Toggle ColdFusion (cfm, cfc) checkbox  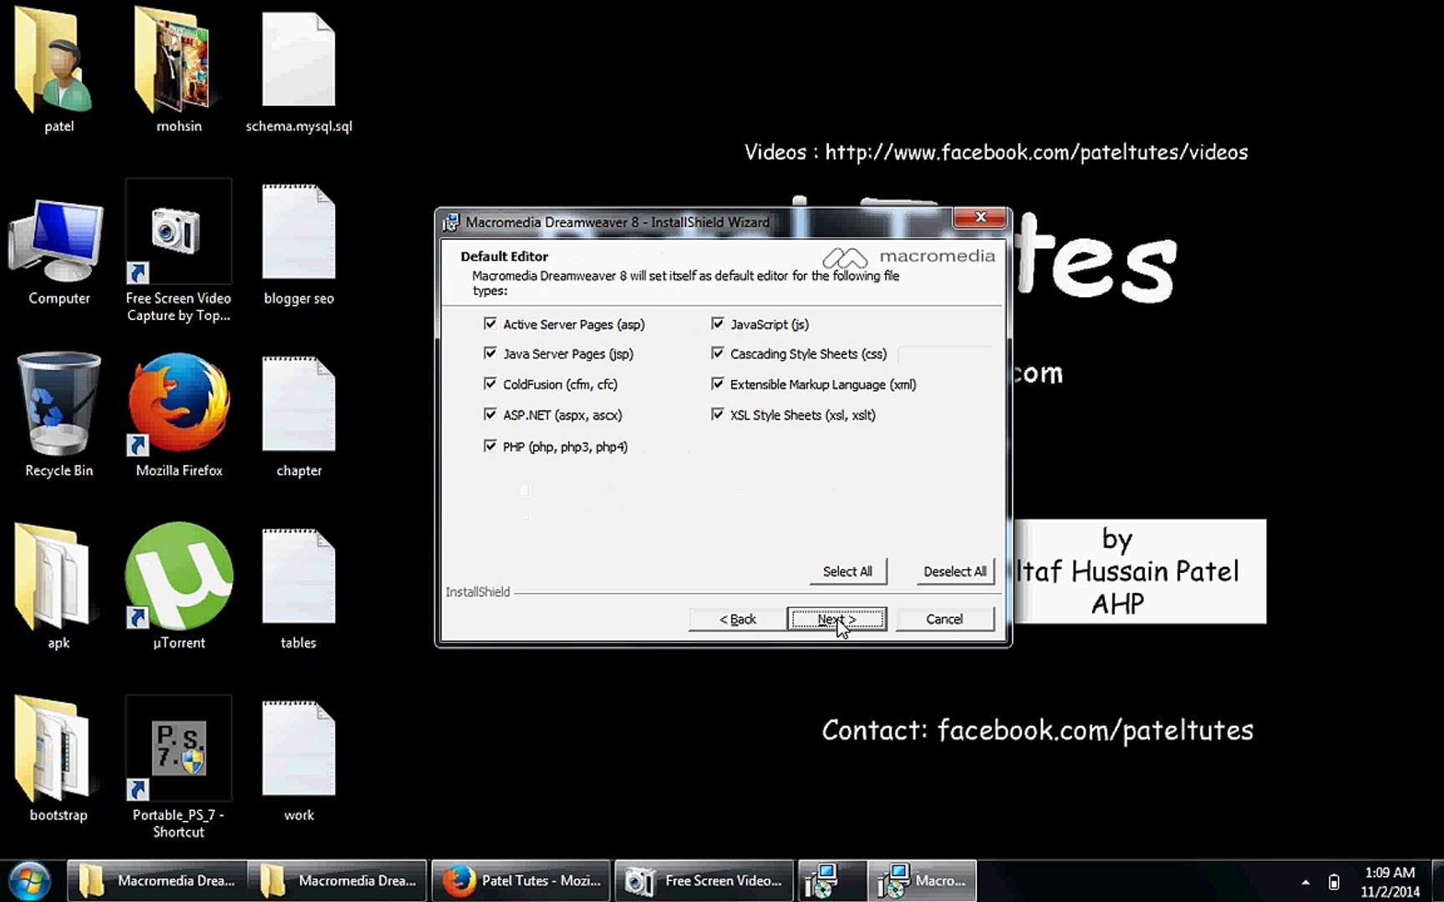click(x=490, y=383)
